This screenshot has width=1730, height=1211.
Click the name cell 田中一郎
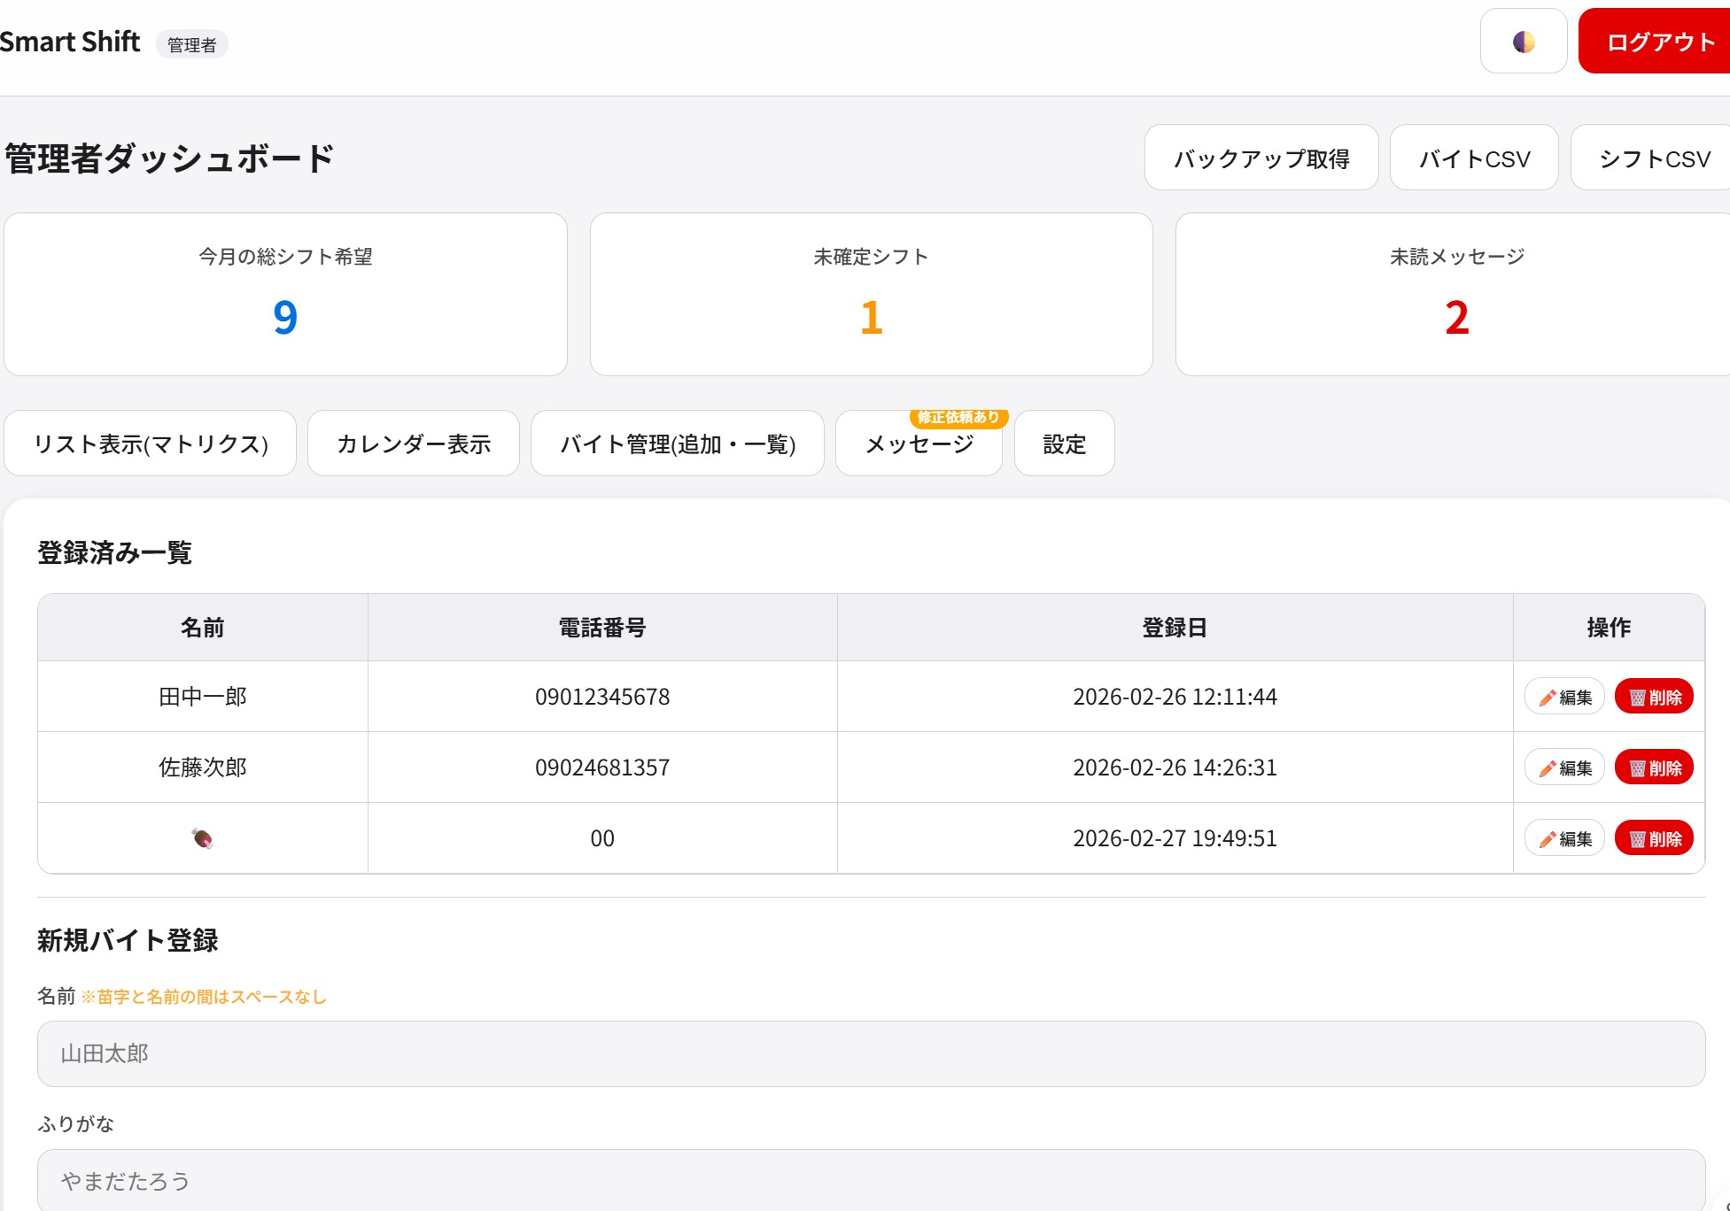(203, 697)
